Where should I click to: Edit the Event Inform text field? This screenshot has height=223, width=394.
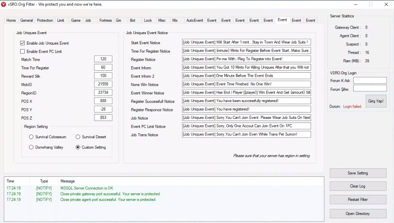click(x=247, y=68)
